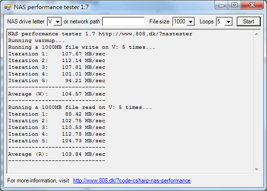The width and height of the screenshot is (267, 191).
Task: Click the NAS performance tester app icon
Action: coord(8,7)
